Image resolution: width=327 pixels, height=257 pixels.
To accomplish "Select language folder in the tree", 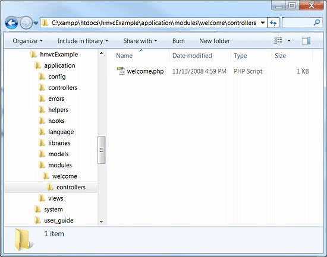I will pos(61,132).
